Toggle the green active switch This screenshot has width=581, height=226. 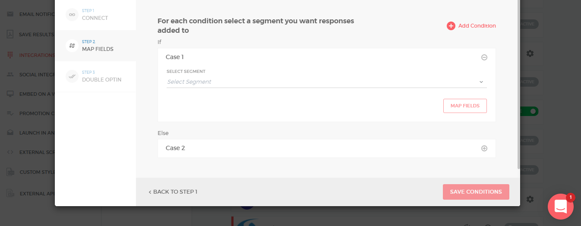529,111
